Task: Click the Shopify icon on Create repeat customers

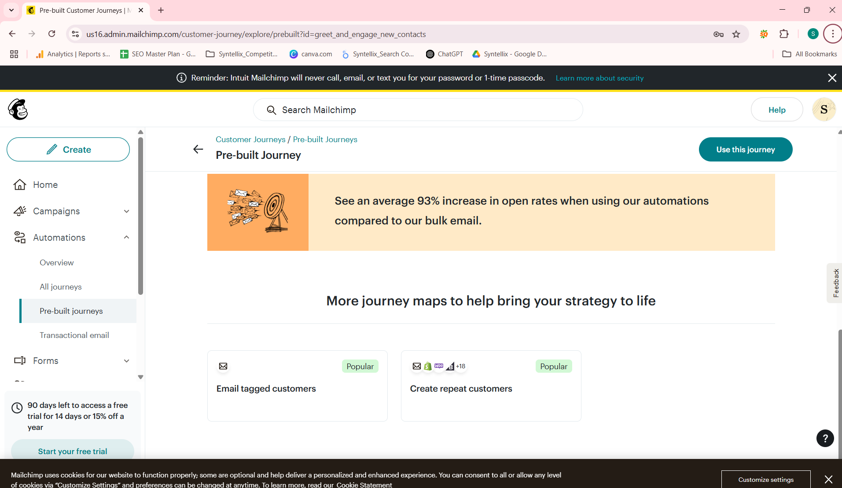Action: click(428, 366)
